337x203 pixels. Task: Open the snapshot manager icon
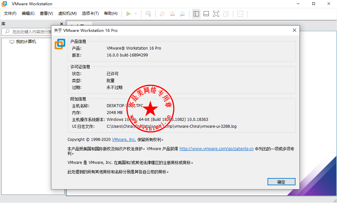click(x=182, y=14)
